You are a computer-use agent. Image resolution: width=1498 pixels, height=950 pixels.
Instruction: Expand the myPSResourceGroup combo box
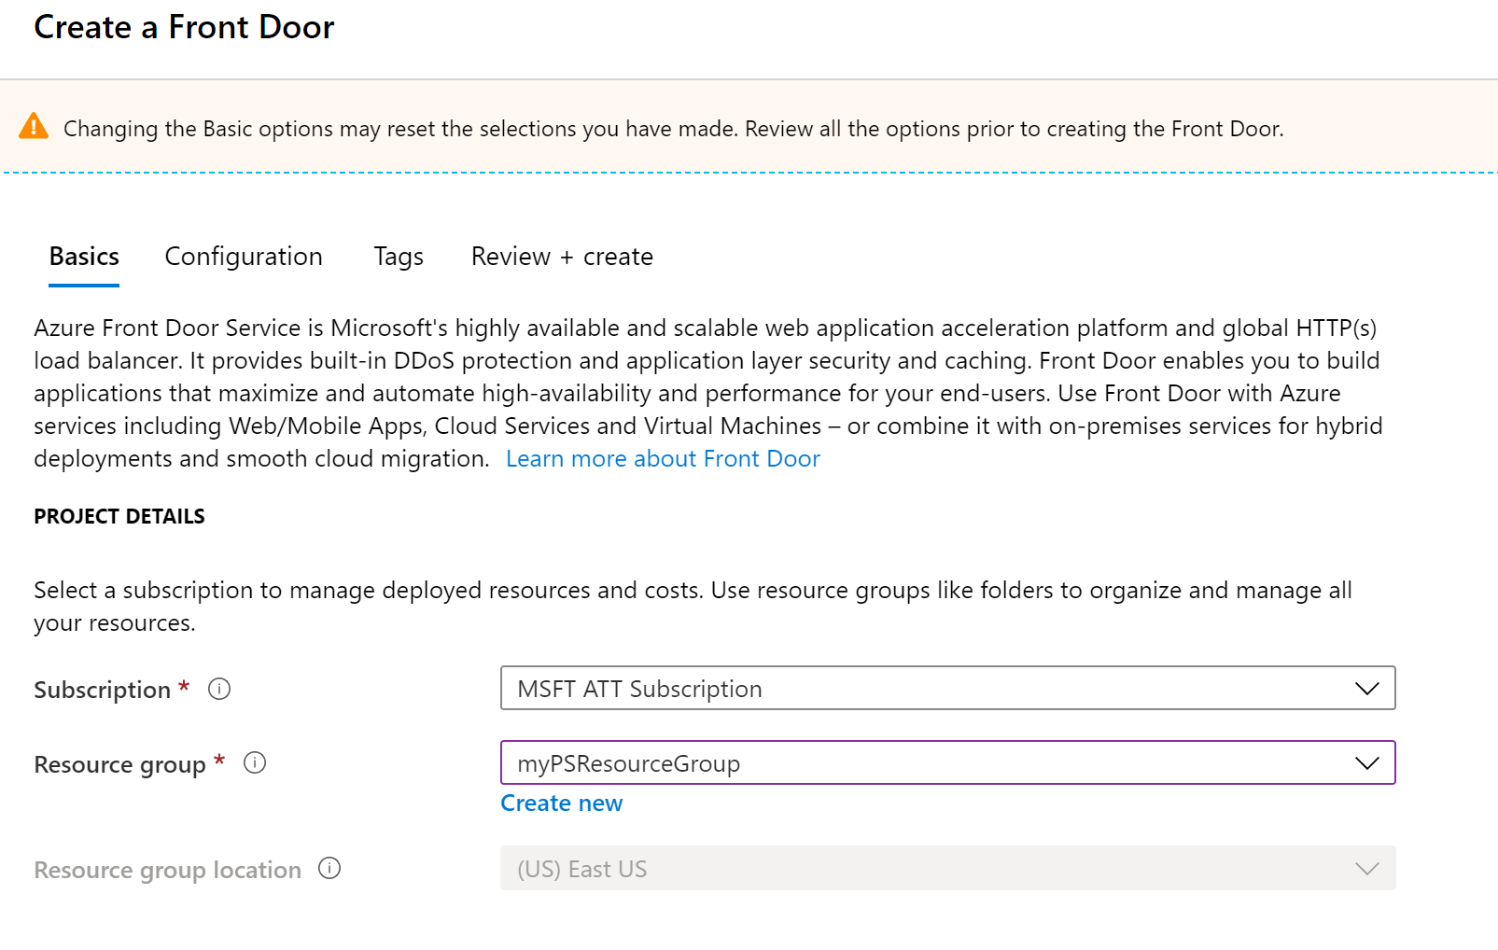point(933,763)
